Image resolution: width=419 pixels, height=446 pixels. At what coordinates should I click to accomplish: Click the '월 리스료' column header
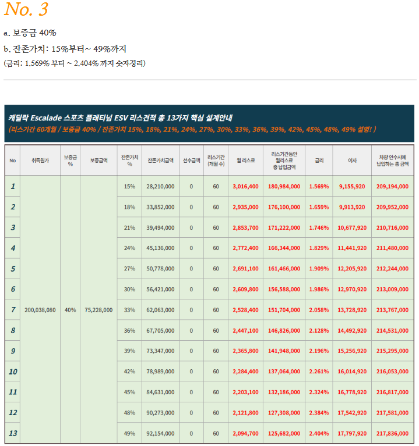click(x=246, y=160)
